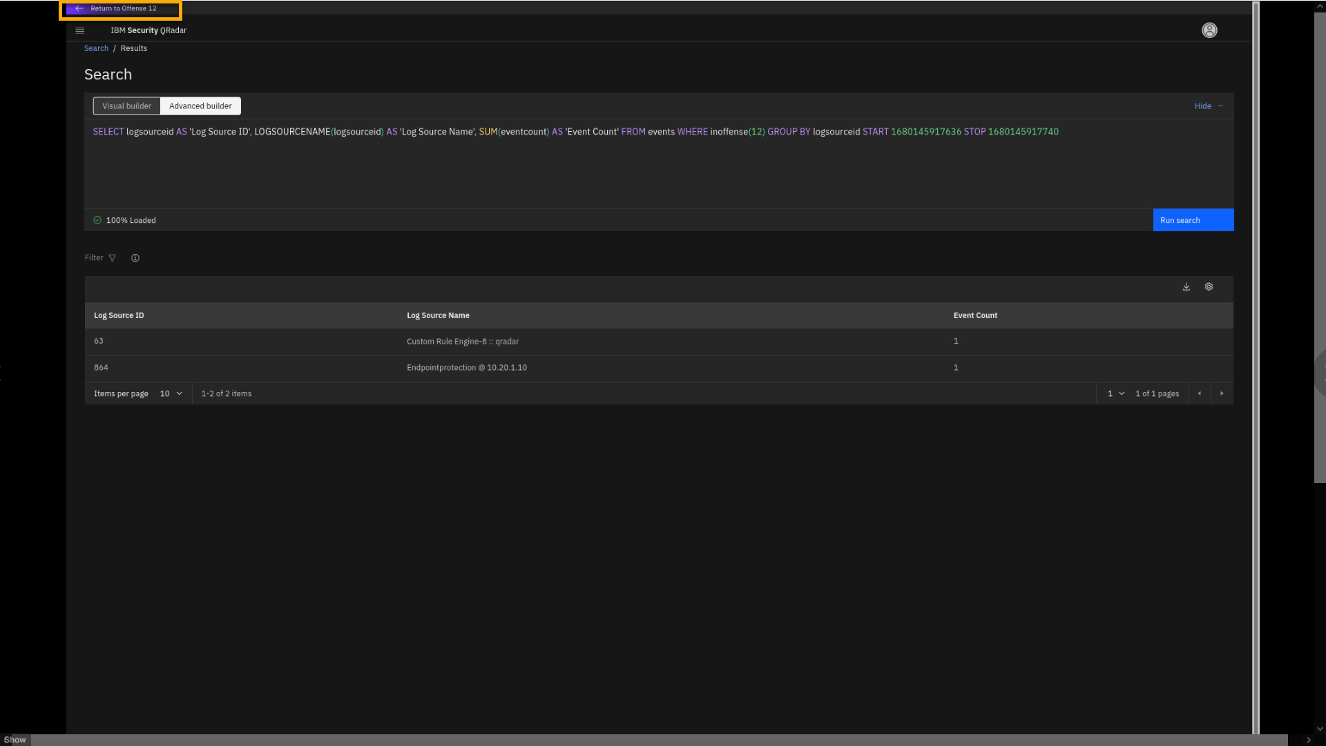Expand the items per page dropdown

click(171, 394)
